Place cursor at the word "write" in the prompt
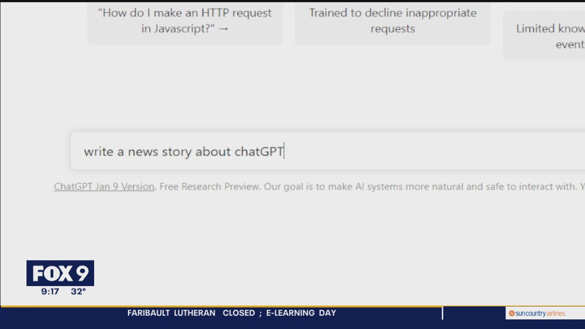The height and width of the screenshot is (329, 585). (98, 152)
